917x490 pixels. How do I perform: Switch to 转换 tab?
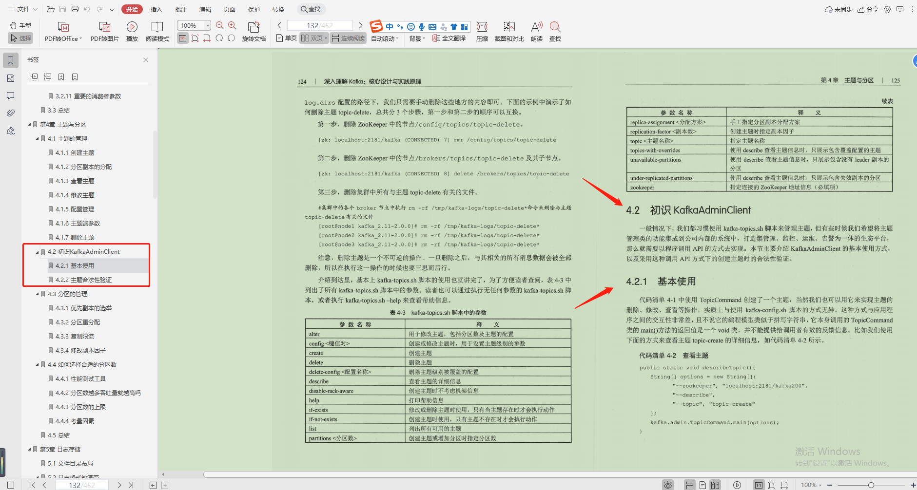coord(278,9)
